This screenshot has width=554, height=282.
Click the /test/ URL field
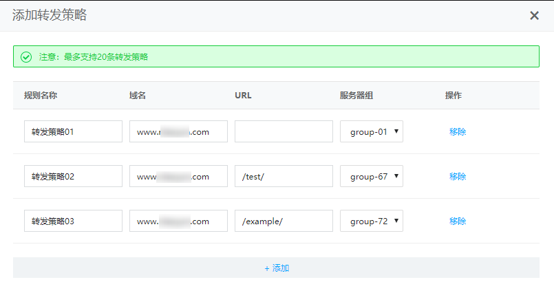[284, 176]
